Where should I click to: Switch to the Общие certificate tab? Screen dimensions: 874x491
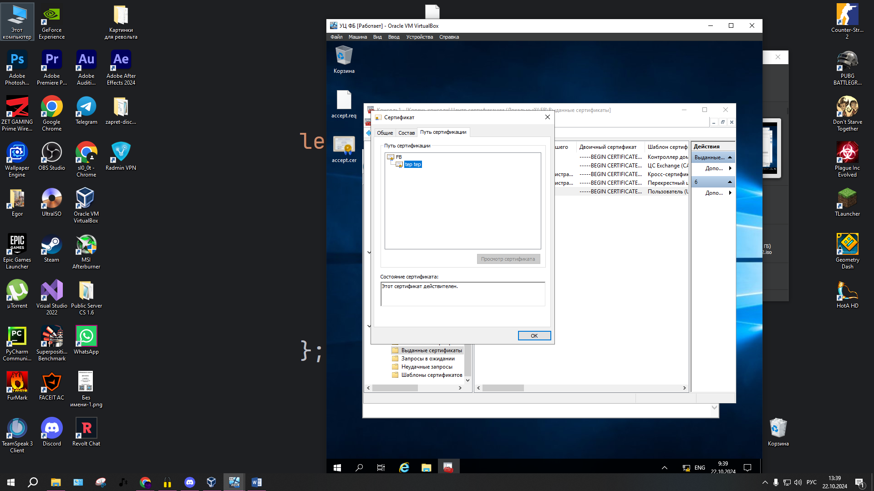tap(385, 133)
